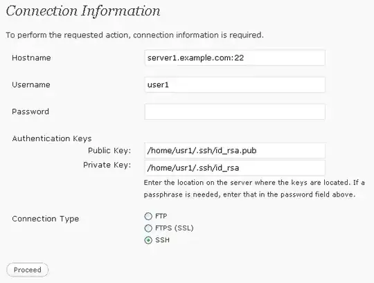The image size is (374, 283).
Task: Select the SSH radio button circle
Action: [x=148, y=240]
